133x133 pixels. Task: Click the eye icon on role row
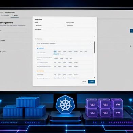pyautogui.click(x=131, y=46)
